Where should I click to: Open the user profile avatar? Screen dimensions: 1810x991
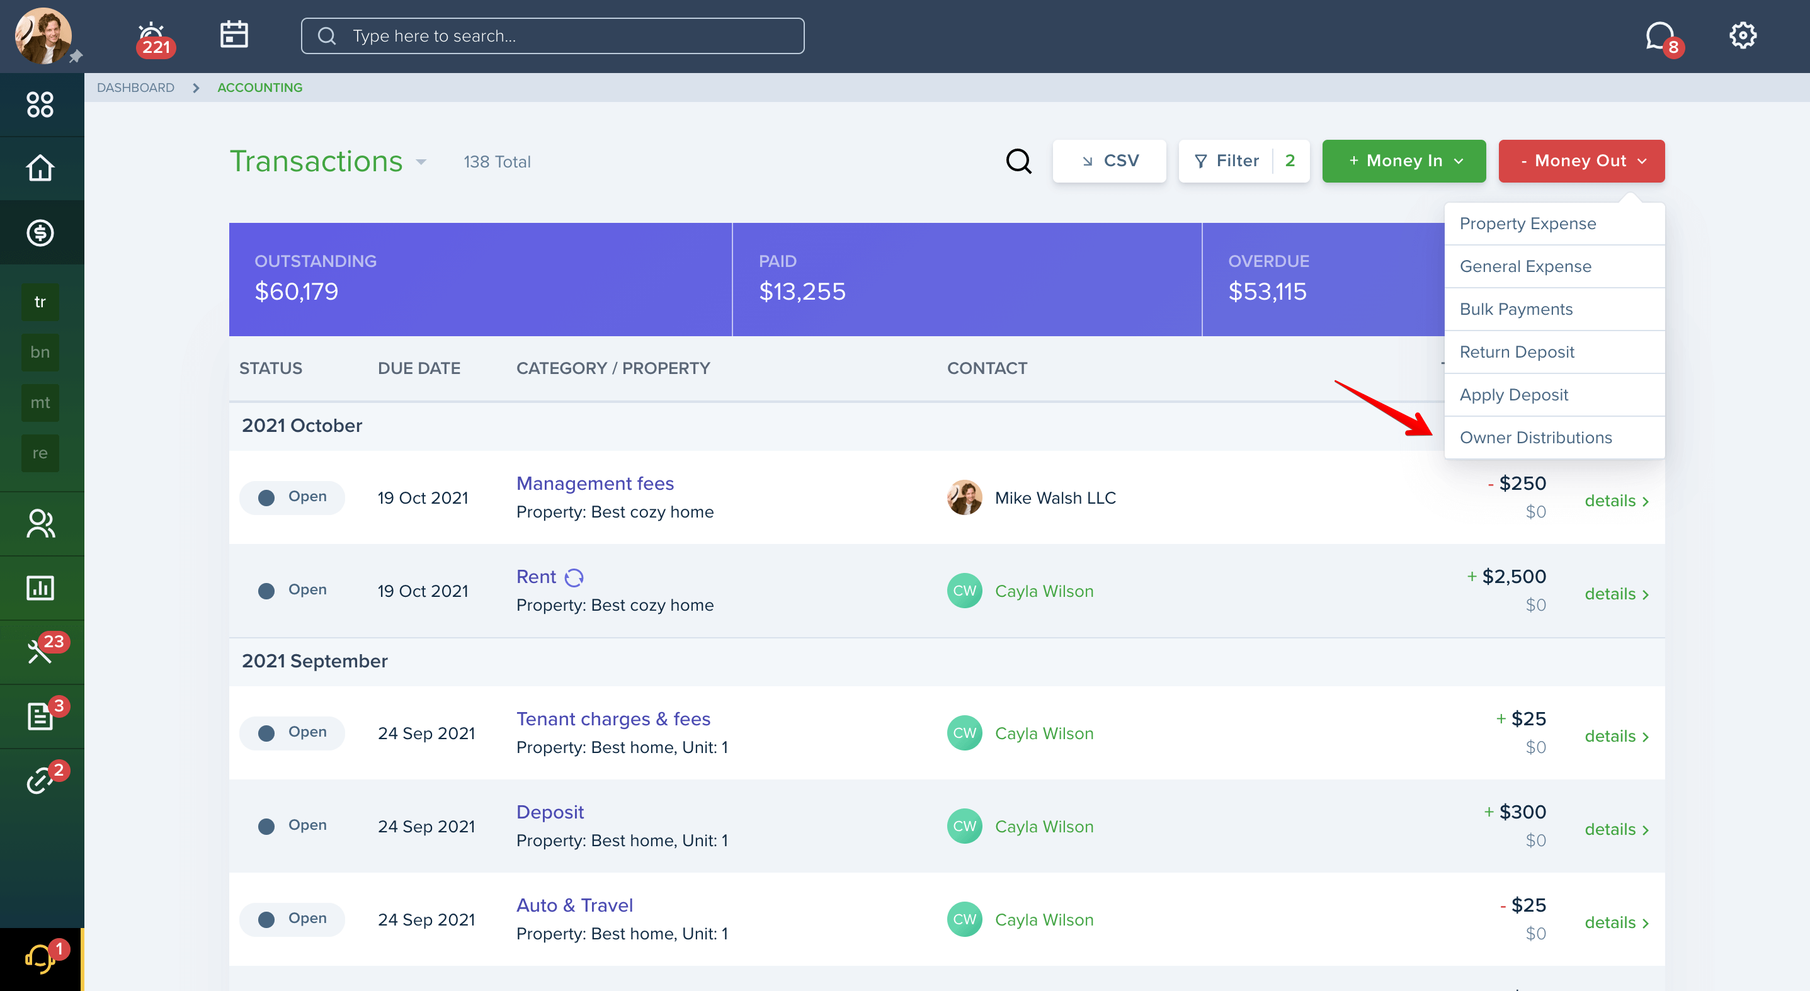pos(43,35)
